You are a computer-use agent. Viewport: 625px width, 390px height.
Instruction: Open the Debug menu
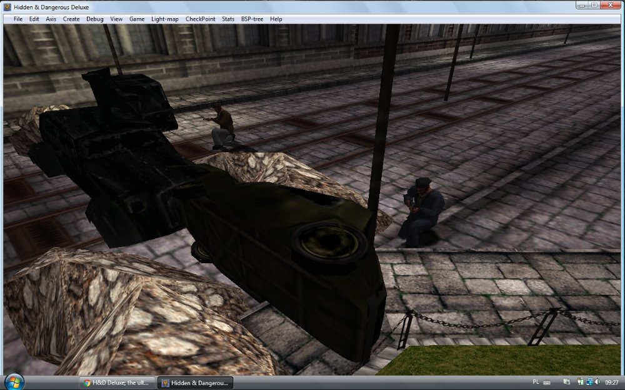pos(94,19)
